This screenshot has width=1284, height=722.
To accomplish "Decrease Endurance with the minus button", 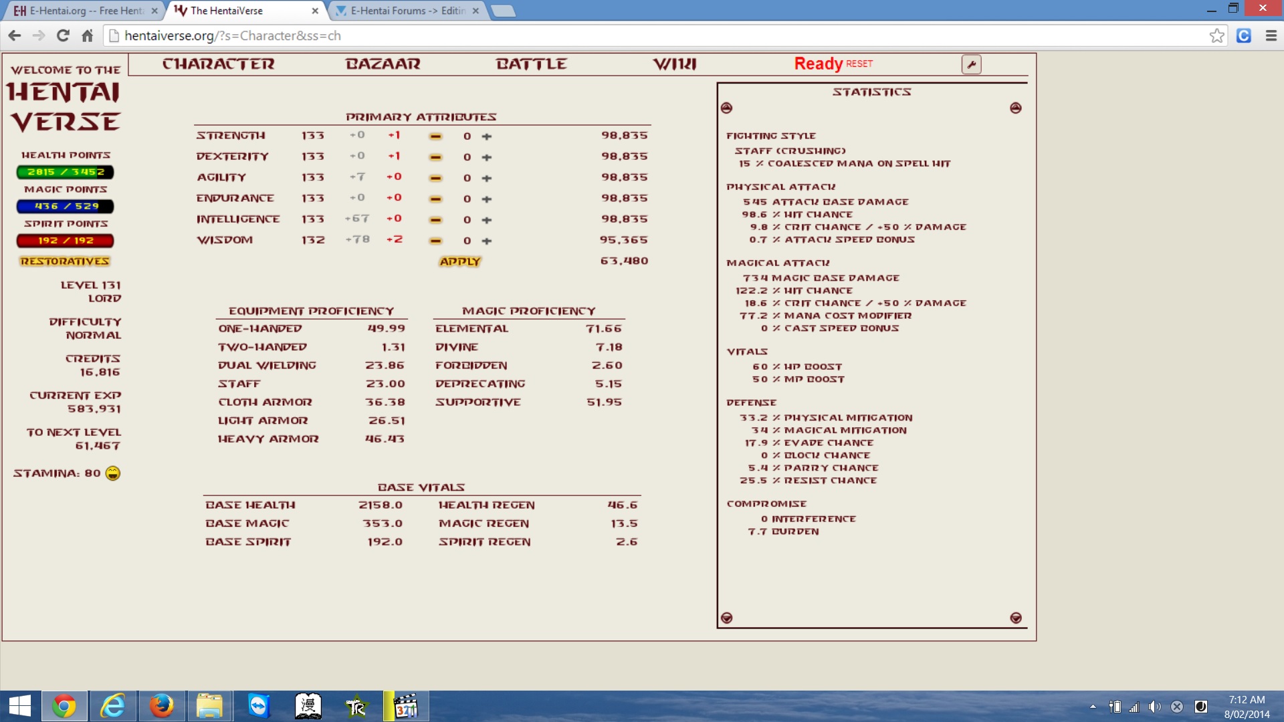I will 435,199.
